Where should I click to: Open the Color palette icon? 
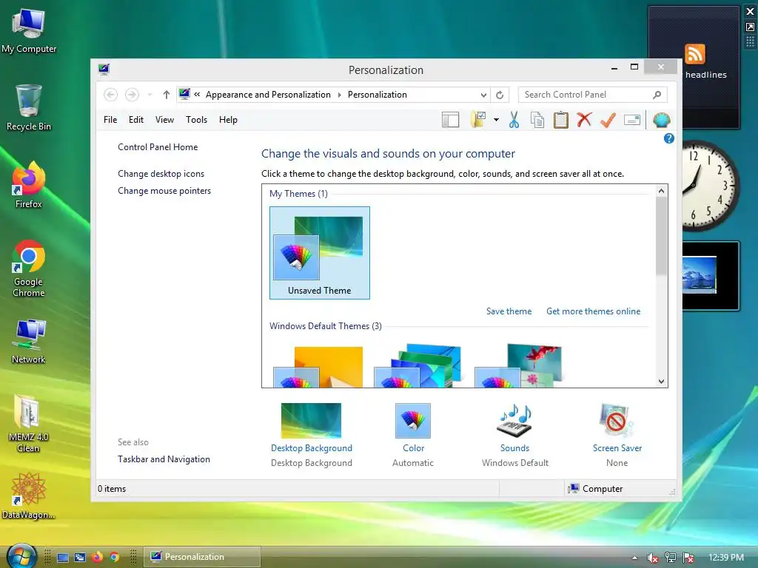[x=413, y=421]
